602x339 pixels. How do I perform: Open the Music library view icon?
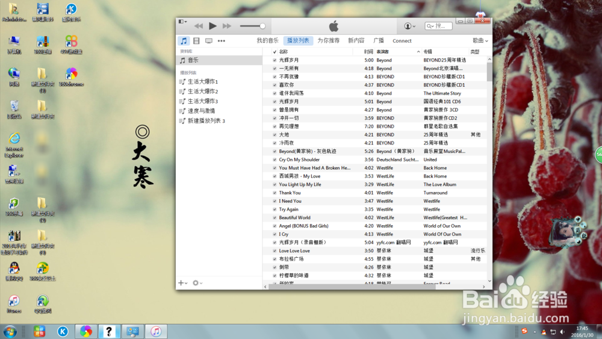coord(184,41)
